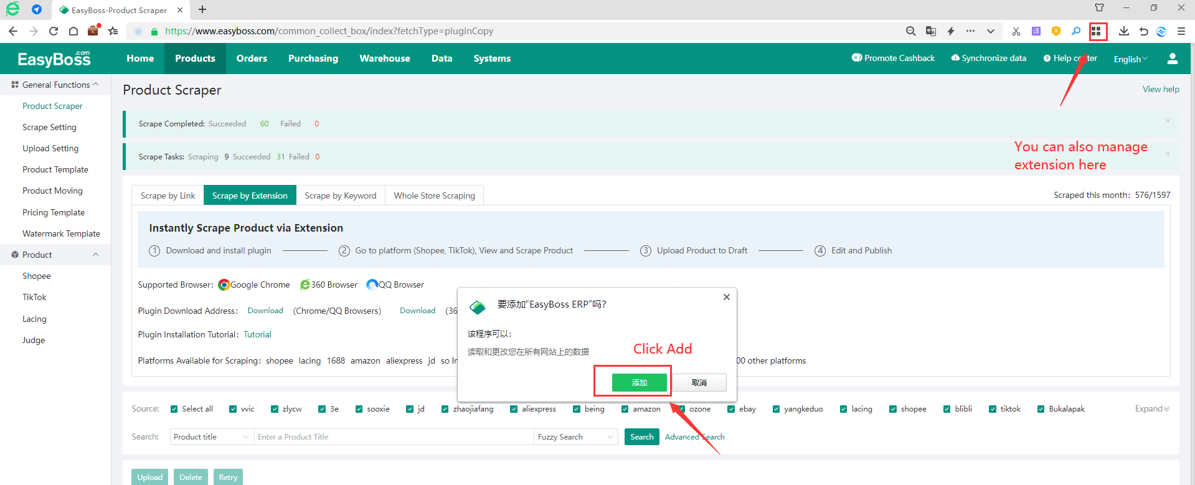This screenshot has height=485, width=1195.
Task: Click Promote Cashback in header
Action: (894, 58)
